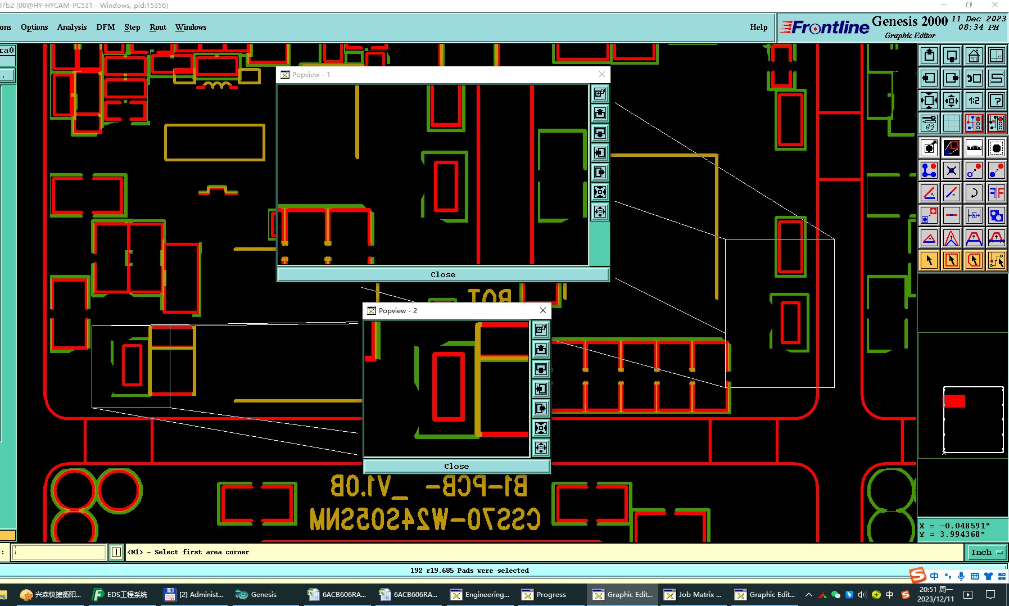Pan right in Popview - 2
Image resolution: width=1009 pixels, height=606 pixels.
[x=541, y=408]
